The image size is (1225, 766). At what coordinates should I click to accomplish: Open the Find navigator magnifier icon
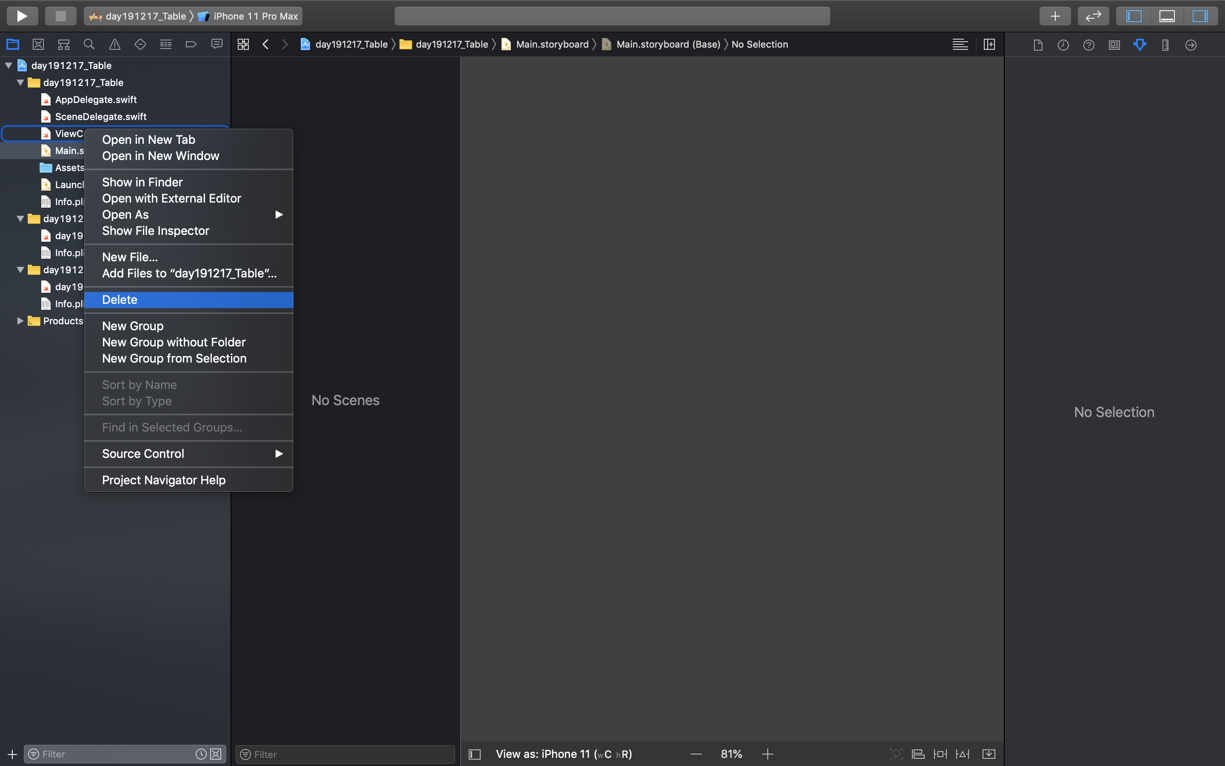(x=89, y=45)
